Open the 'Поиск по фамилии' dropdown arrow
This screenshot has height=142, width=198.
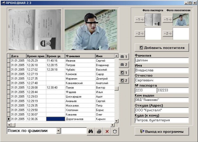point(58,131)
